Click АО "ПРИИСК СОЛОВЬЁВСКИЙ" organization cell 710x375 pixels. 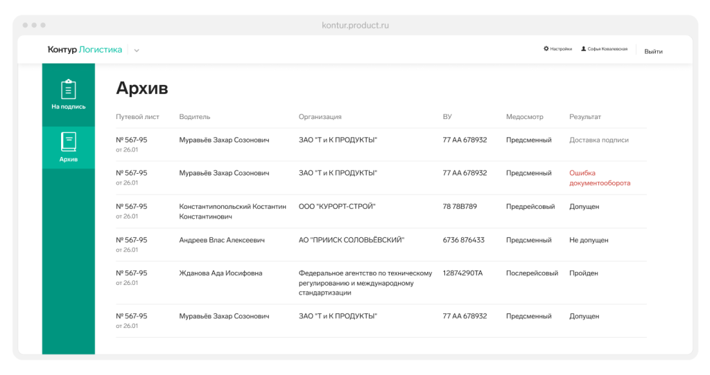click(x=351, y=240)
